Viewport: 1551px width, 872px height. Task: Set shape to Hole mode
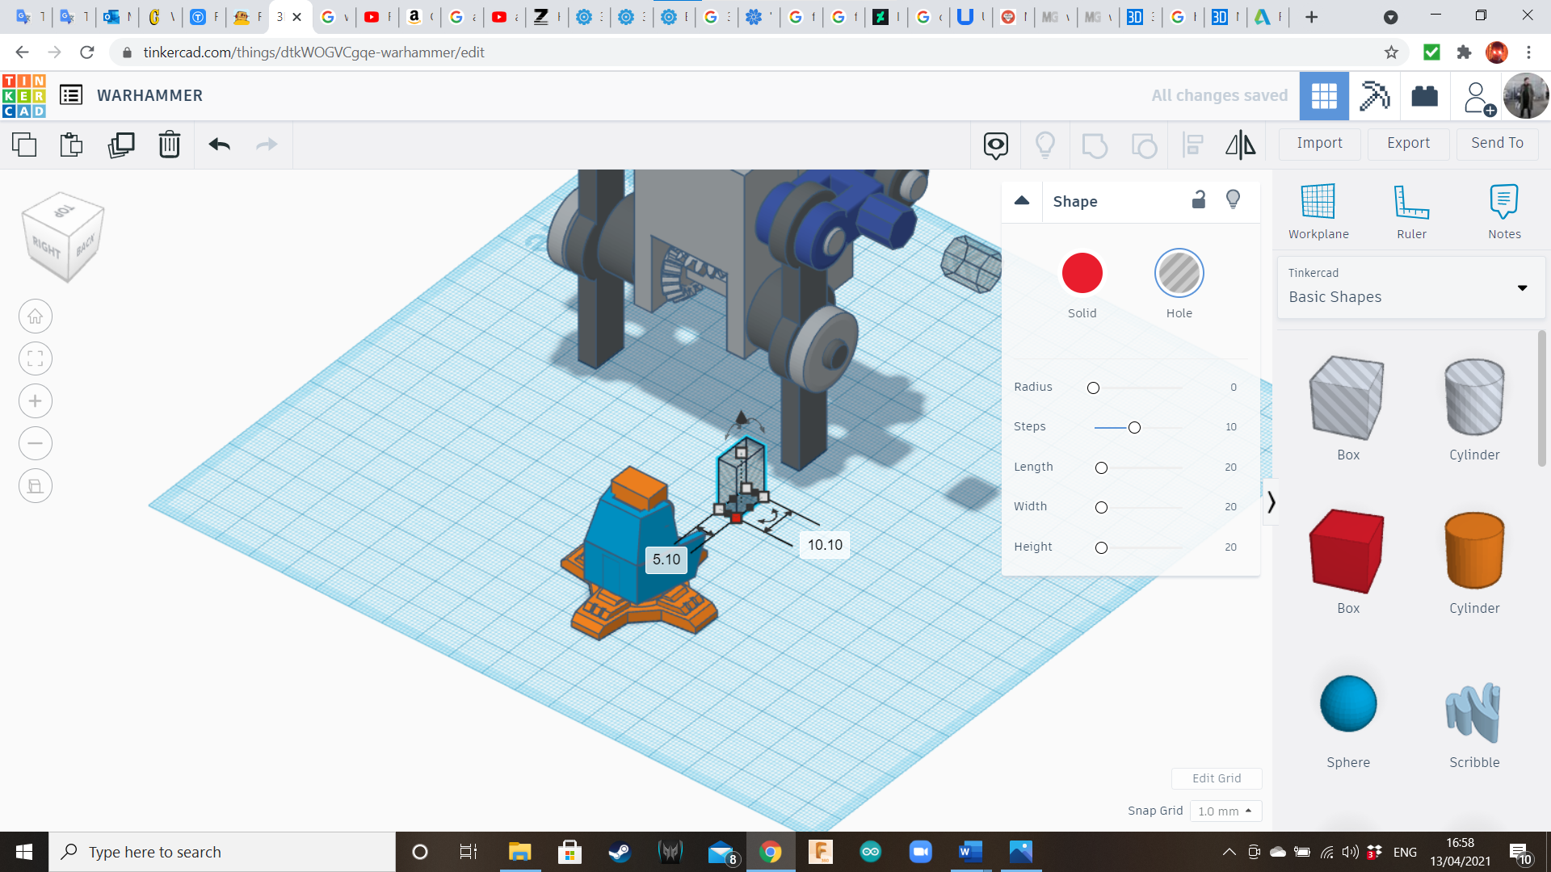1179,274
